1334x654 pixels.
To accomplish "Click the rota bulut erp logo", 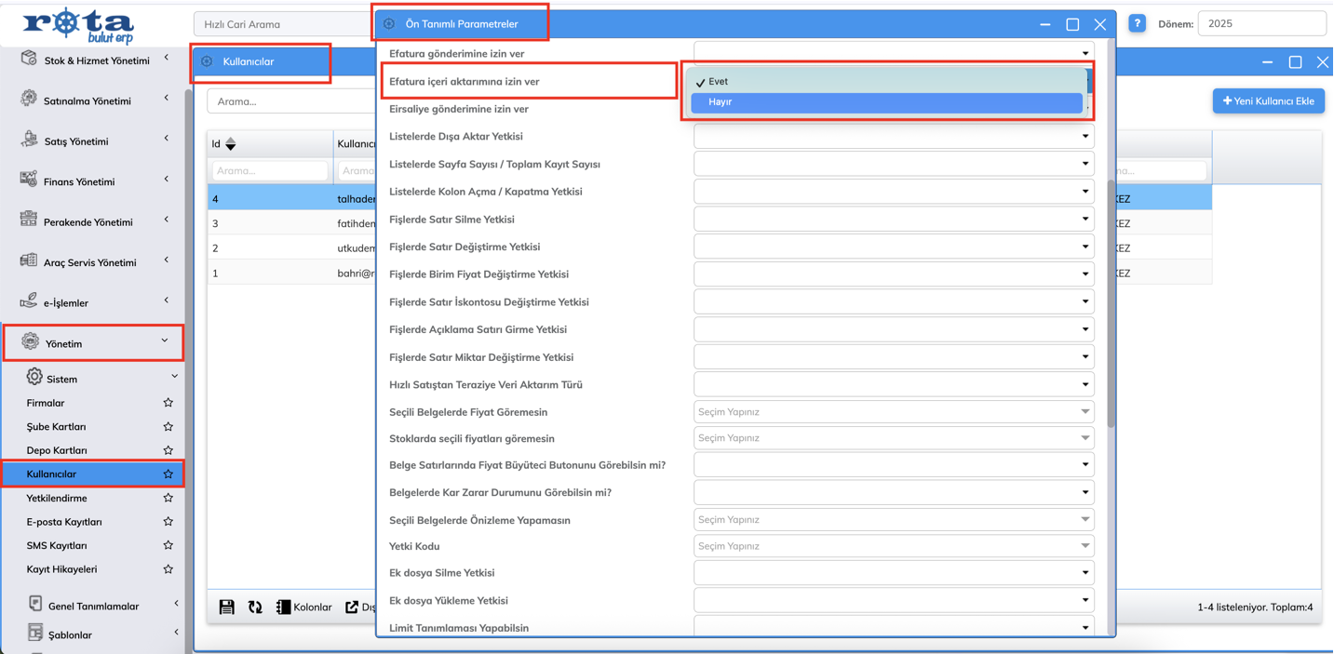I will pos(79,25).
